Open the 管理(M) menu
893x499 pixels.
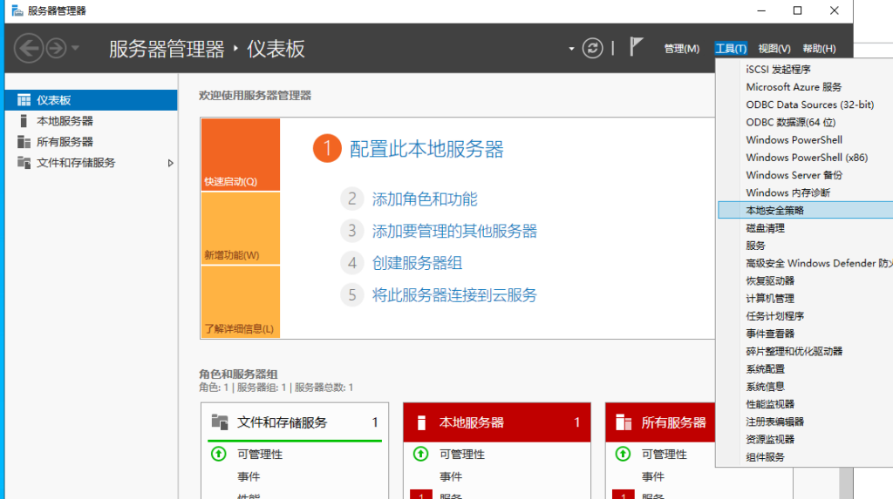[x=681, y=49]
